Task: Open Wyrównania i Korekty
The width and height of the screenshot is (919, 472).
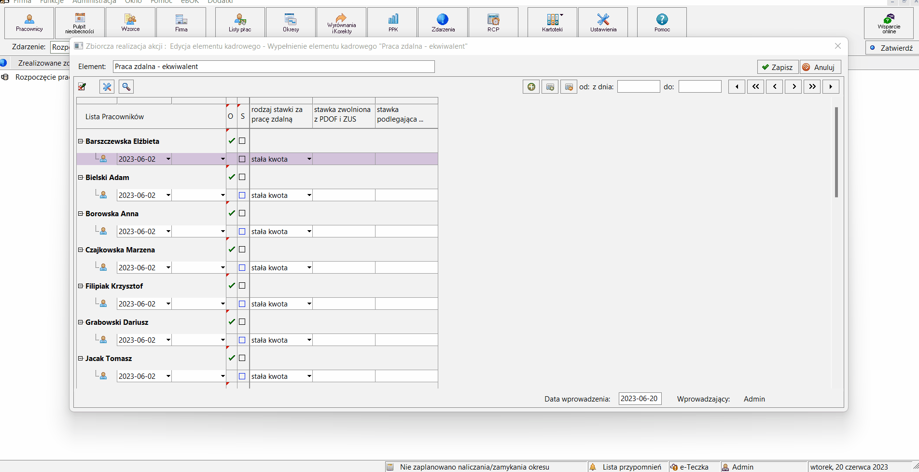Action: click(x=341, y=23)
